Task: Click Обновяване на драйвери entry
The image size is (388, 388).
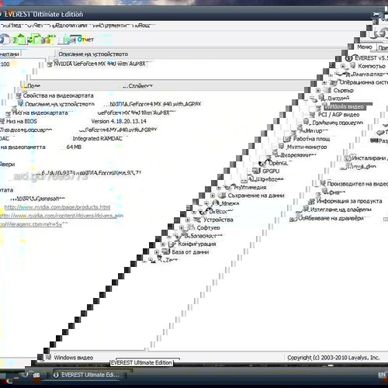Action: tap(331, 218)
